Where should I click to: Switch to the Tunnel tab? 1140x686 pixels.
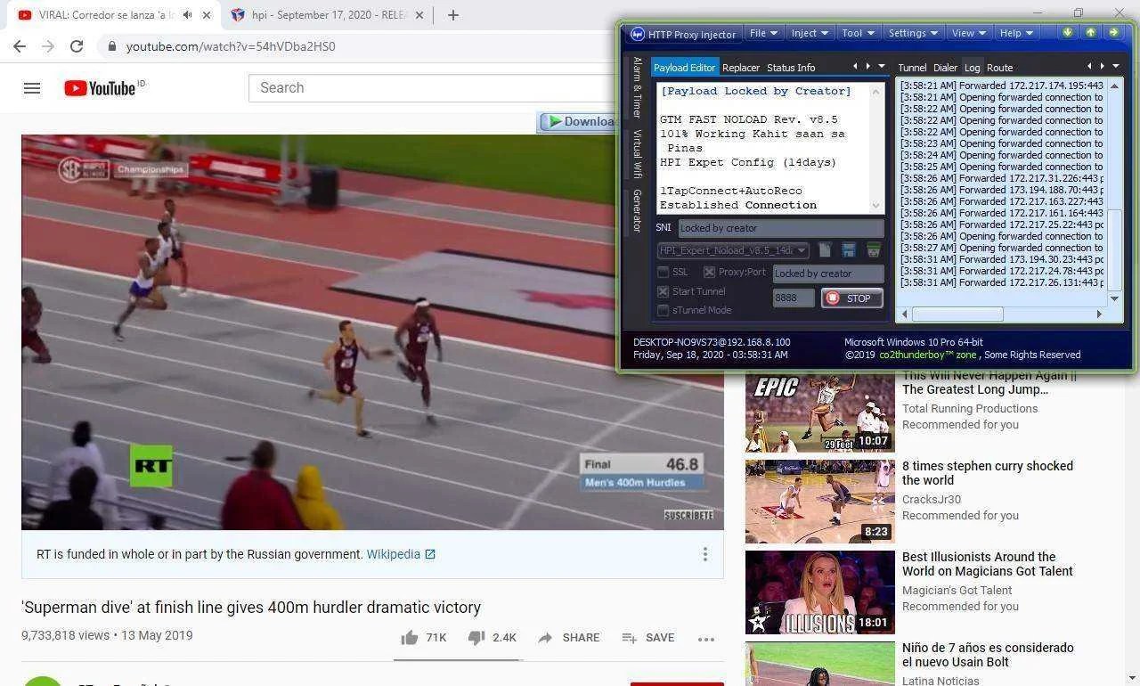[x=912, y=68]
